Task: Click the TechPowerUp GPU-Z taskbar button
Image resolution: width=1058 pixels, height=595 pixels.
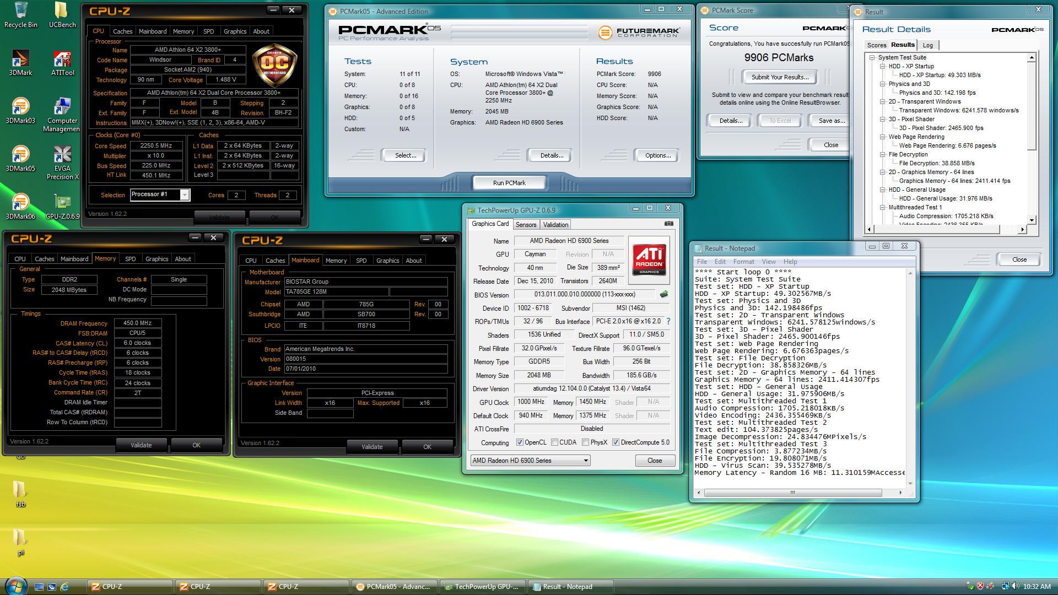Action: click(x=483, y=587)
